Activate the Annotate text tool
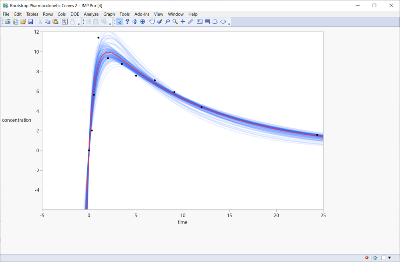 pyautogui.click(x=200, y=21)
